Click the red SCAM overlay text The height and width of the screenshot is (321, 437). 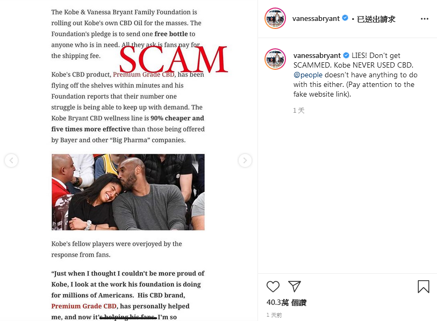(x=174, y=59)
